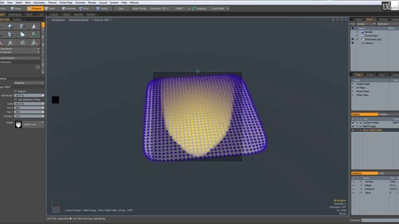Screen dimensions: 399x224
Task: Click the cone primitive tool icon
Action: point(34,26)
